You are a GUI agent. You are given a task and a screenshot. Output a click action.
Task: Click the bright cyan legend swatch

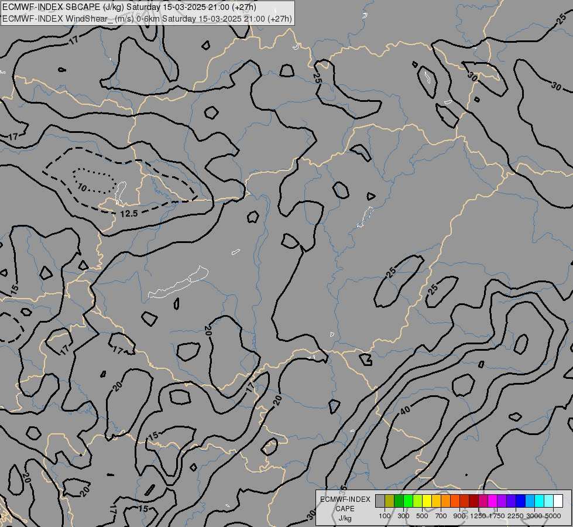[x=540, y=501]
